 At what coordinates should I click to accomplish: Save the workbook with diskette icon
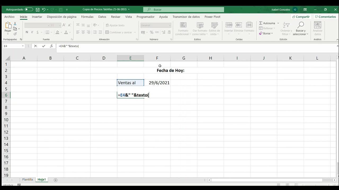(x=38, y=9)
